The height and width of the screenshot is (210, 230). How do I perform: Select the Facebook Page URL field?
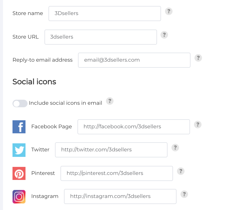click(134, 127)
